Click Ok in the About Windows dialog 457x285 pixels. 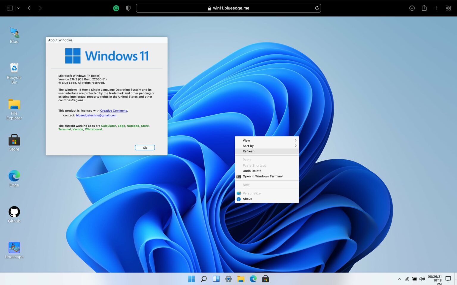[x=145, y=147]
